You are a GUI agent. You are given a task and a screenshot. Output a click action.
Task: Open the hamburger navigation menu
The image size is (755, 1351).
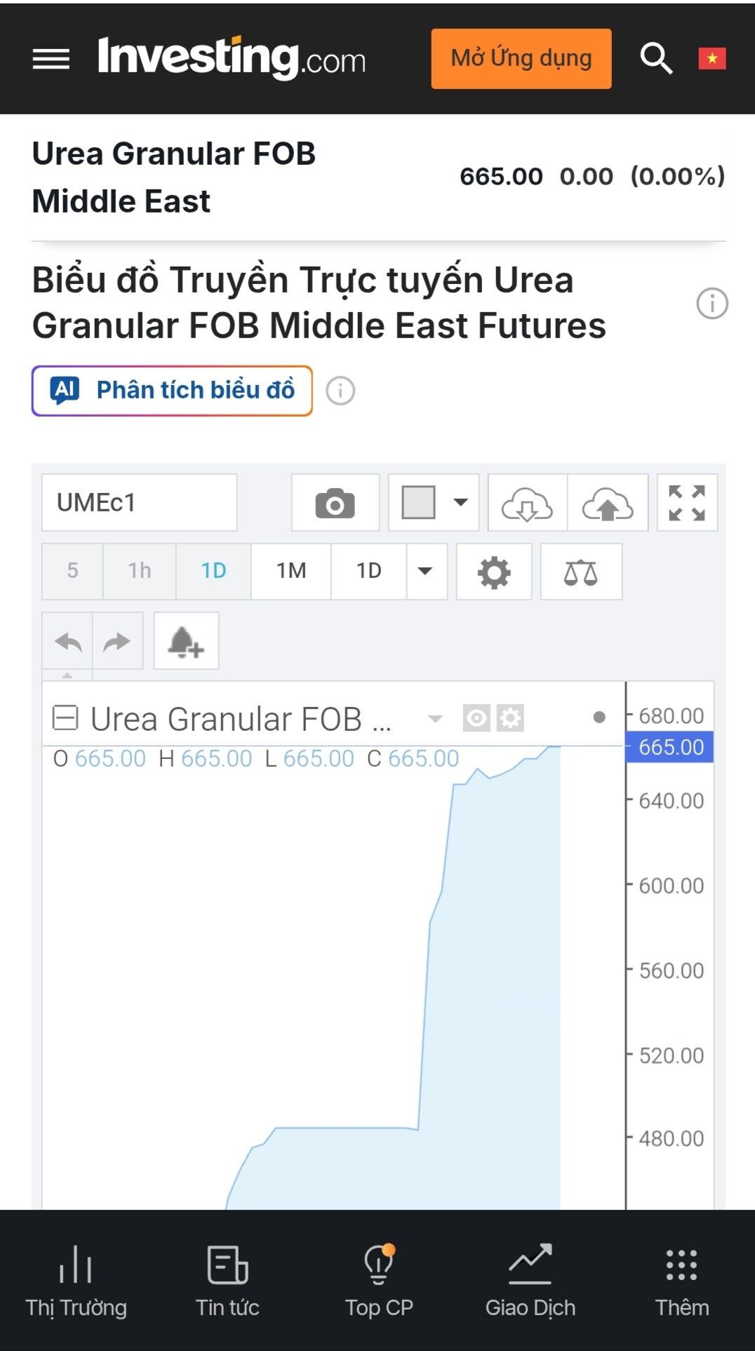51,59
